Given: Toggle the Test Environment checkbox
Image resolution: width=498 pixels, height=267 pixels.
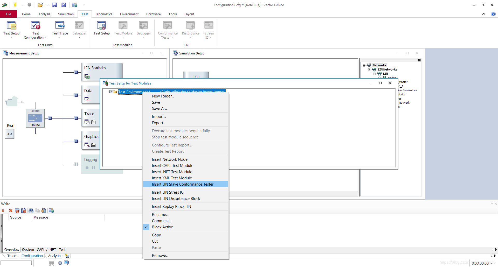Looking at the screenshot, I should (x=111, y=92).
